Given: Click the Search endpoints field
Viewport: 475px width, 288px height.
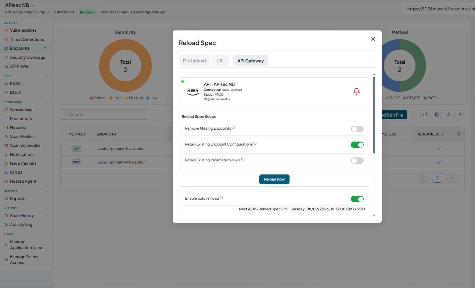Looking at the screenshot, I should click(x=104, y=115).
